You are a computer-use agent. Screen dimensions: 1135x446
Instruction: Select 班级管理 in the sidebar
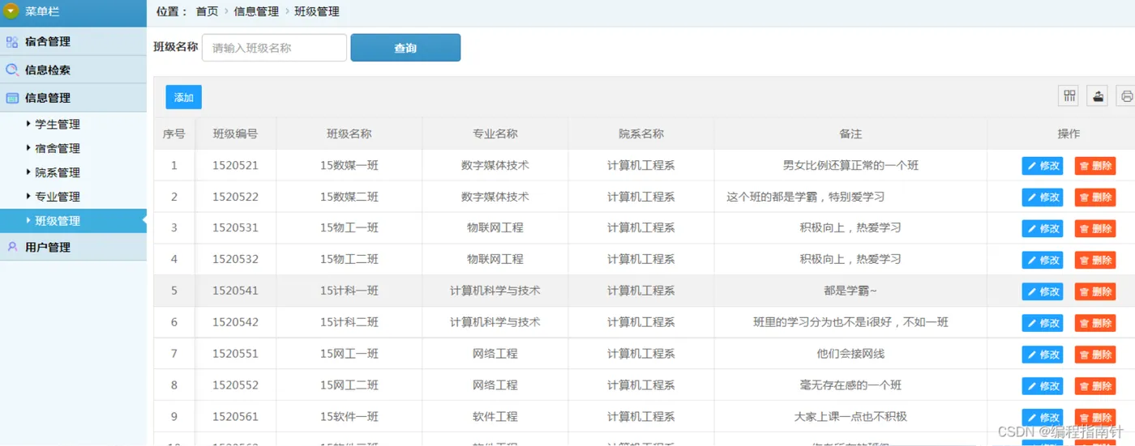coord(73,221)
